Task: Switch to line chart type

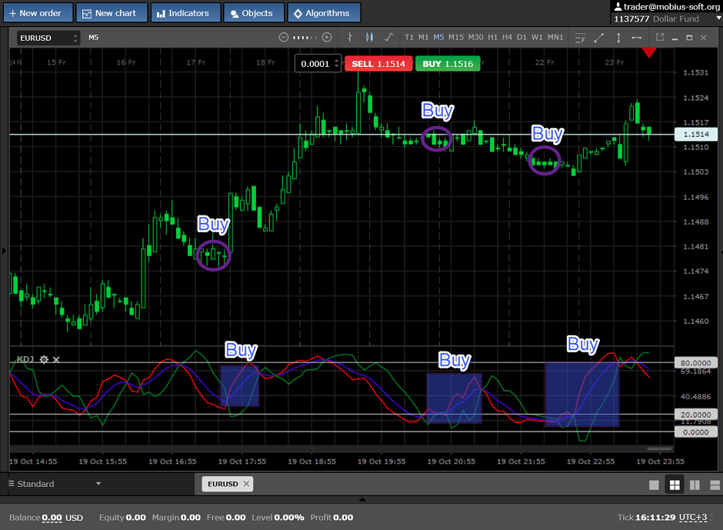Action: coord(388,38)
